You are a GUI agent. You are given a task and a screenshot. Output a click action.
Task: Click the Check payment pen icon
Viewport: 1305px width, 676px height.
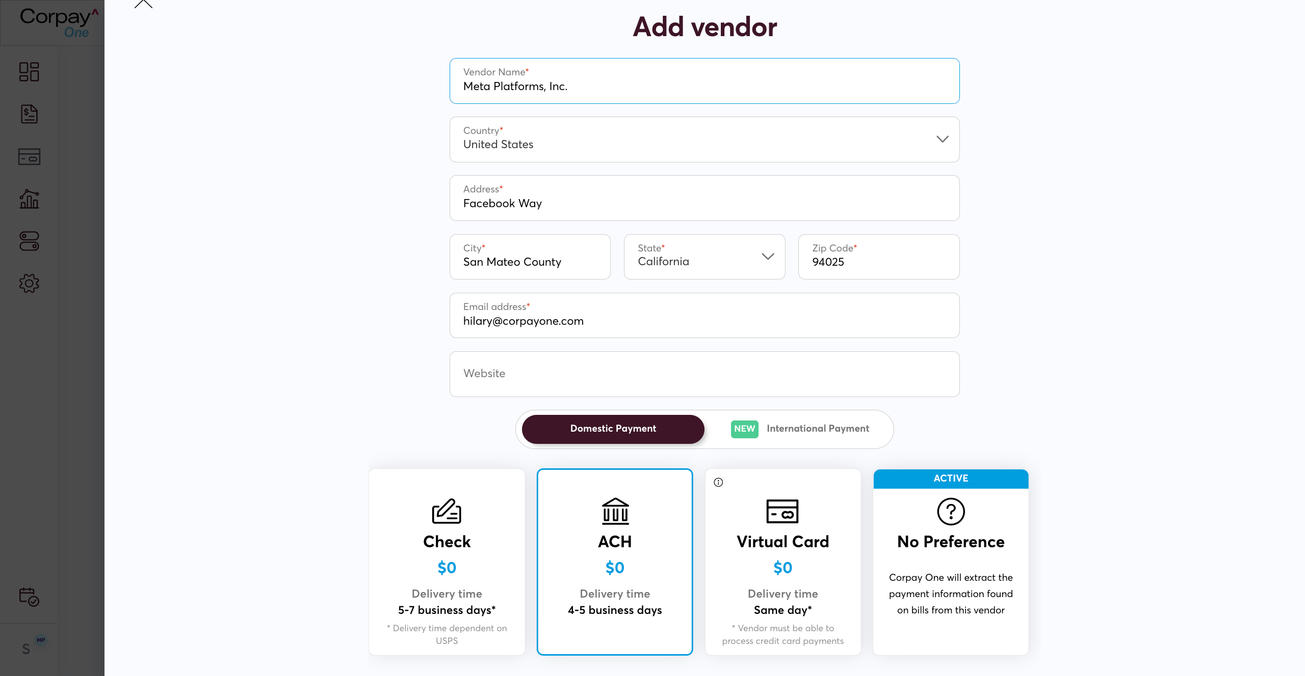point(447,511)
